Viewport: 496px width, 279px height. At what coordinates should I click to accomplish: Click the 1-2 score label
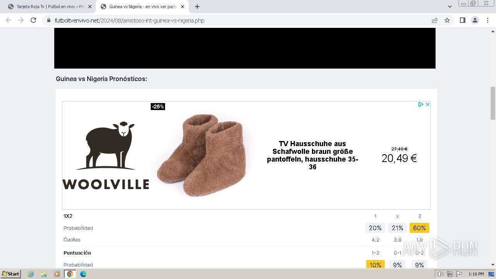pyautogui.click(x=375, y=253)
